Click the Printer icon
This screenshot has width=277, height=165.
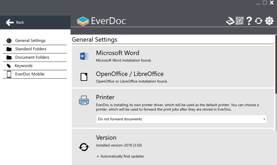pos(84,100)
